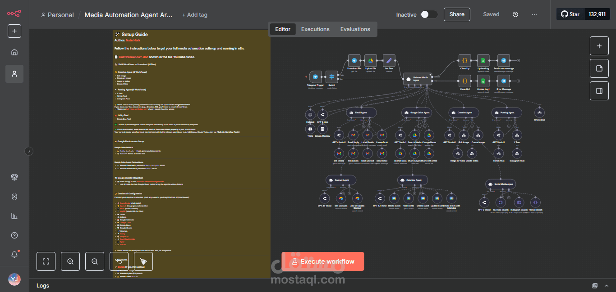Select the Set Text pencil node
Viewport: 616px width, 292px height.
389,61
